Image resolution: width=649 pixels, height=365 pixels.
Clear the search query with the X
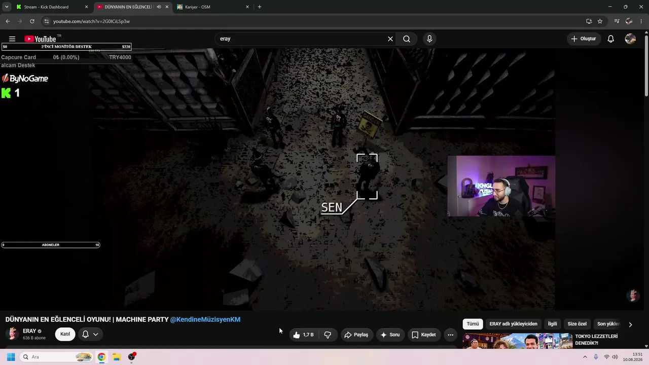pos(390,39)
